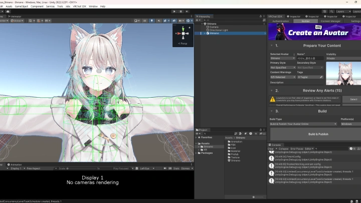
Task: Open the scene draw mode sphere dropdown
Action: coord(136,21)
